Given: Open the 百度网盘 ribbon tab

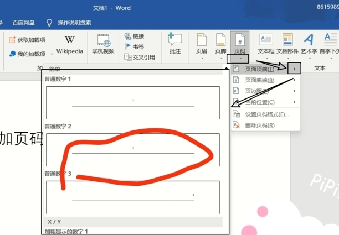Looking at the screenshot, I should (23, 23).
